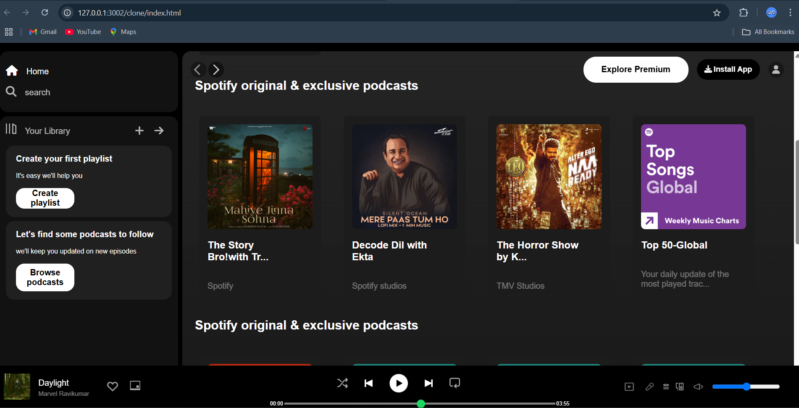Adjust the volume slider
The image size is (799, 408).
746,387
